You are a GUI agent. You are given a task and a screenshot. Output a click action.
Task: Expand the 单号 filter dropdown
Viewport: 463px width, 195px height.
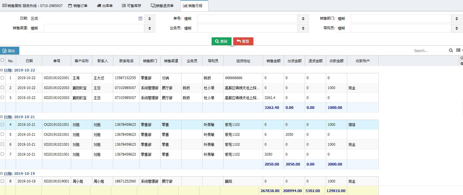pyautogui.click(x=303, y=19)
